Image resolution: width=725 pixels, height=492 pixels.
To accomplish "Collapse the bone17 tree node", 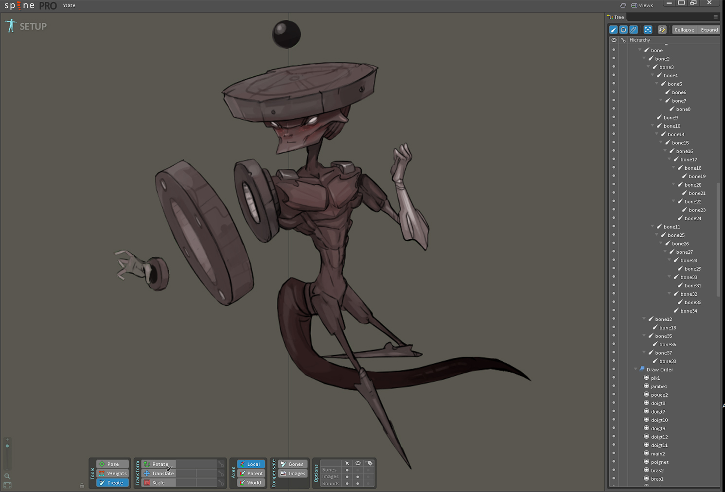I will [x=669, y=159].
